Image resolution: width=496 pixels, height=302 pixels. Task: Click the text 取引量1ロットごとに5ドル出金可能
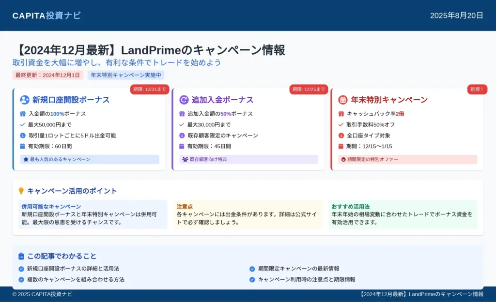[x=72, y=136]
